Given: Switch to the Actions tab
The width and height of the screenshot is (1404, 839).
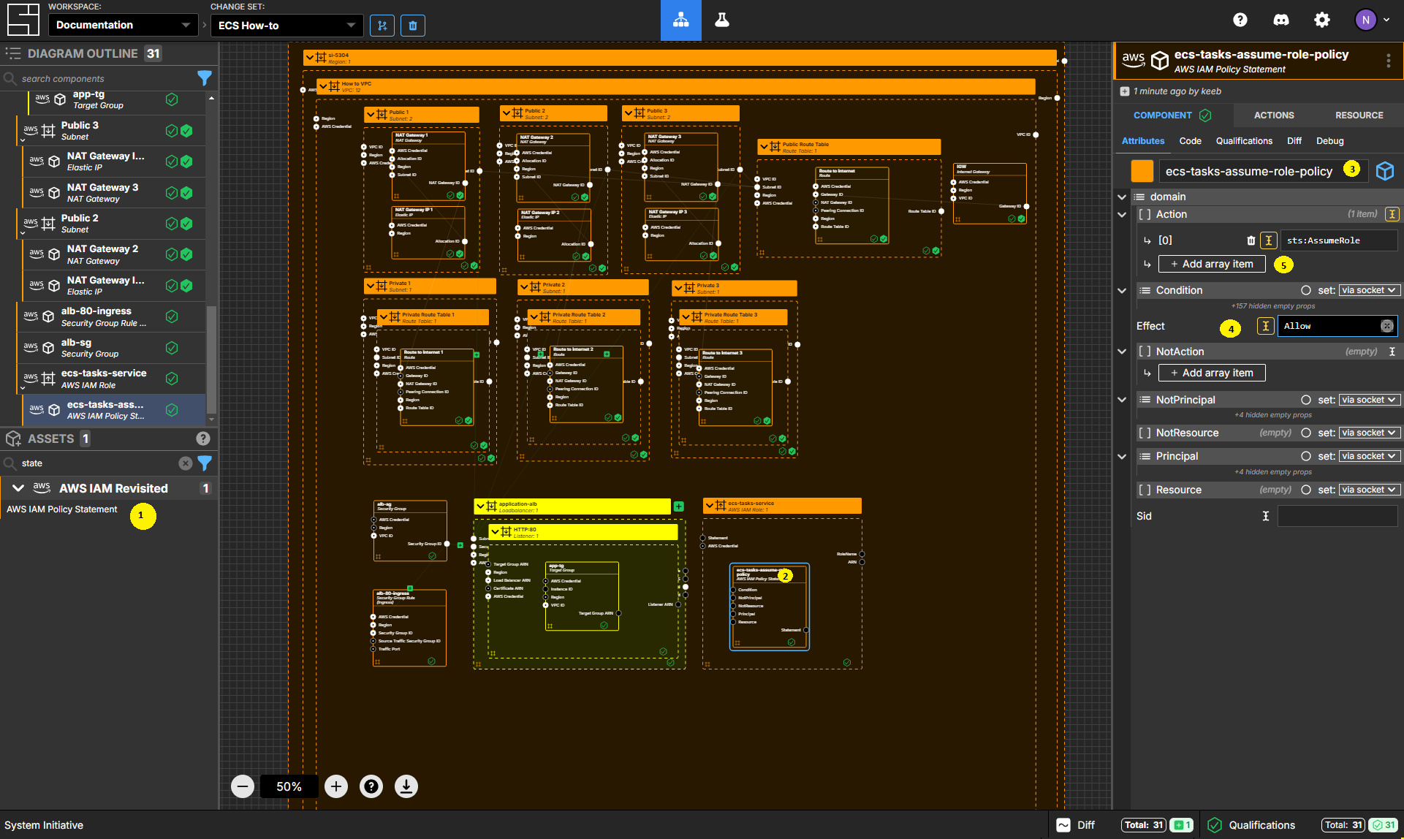Looking at the screenshot, I should 1274,115.
